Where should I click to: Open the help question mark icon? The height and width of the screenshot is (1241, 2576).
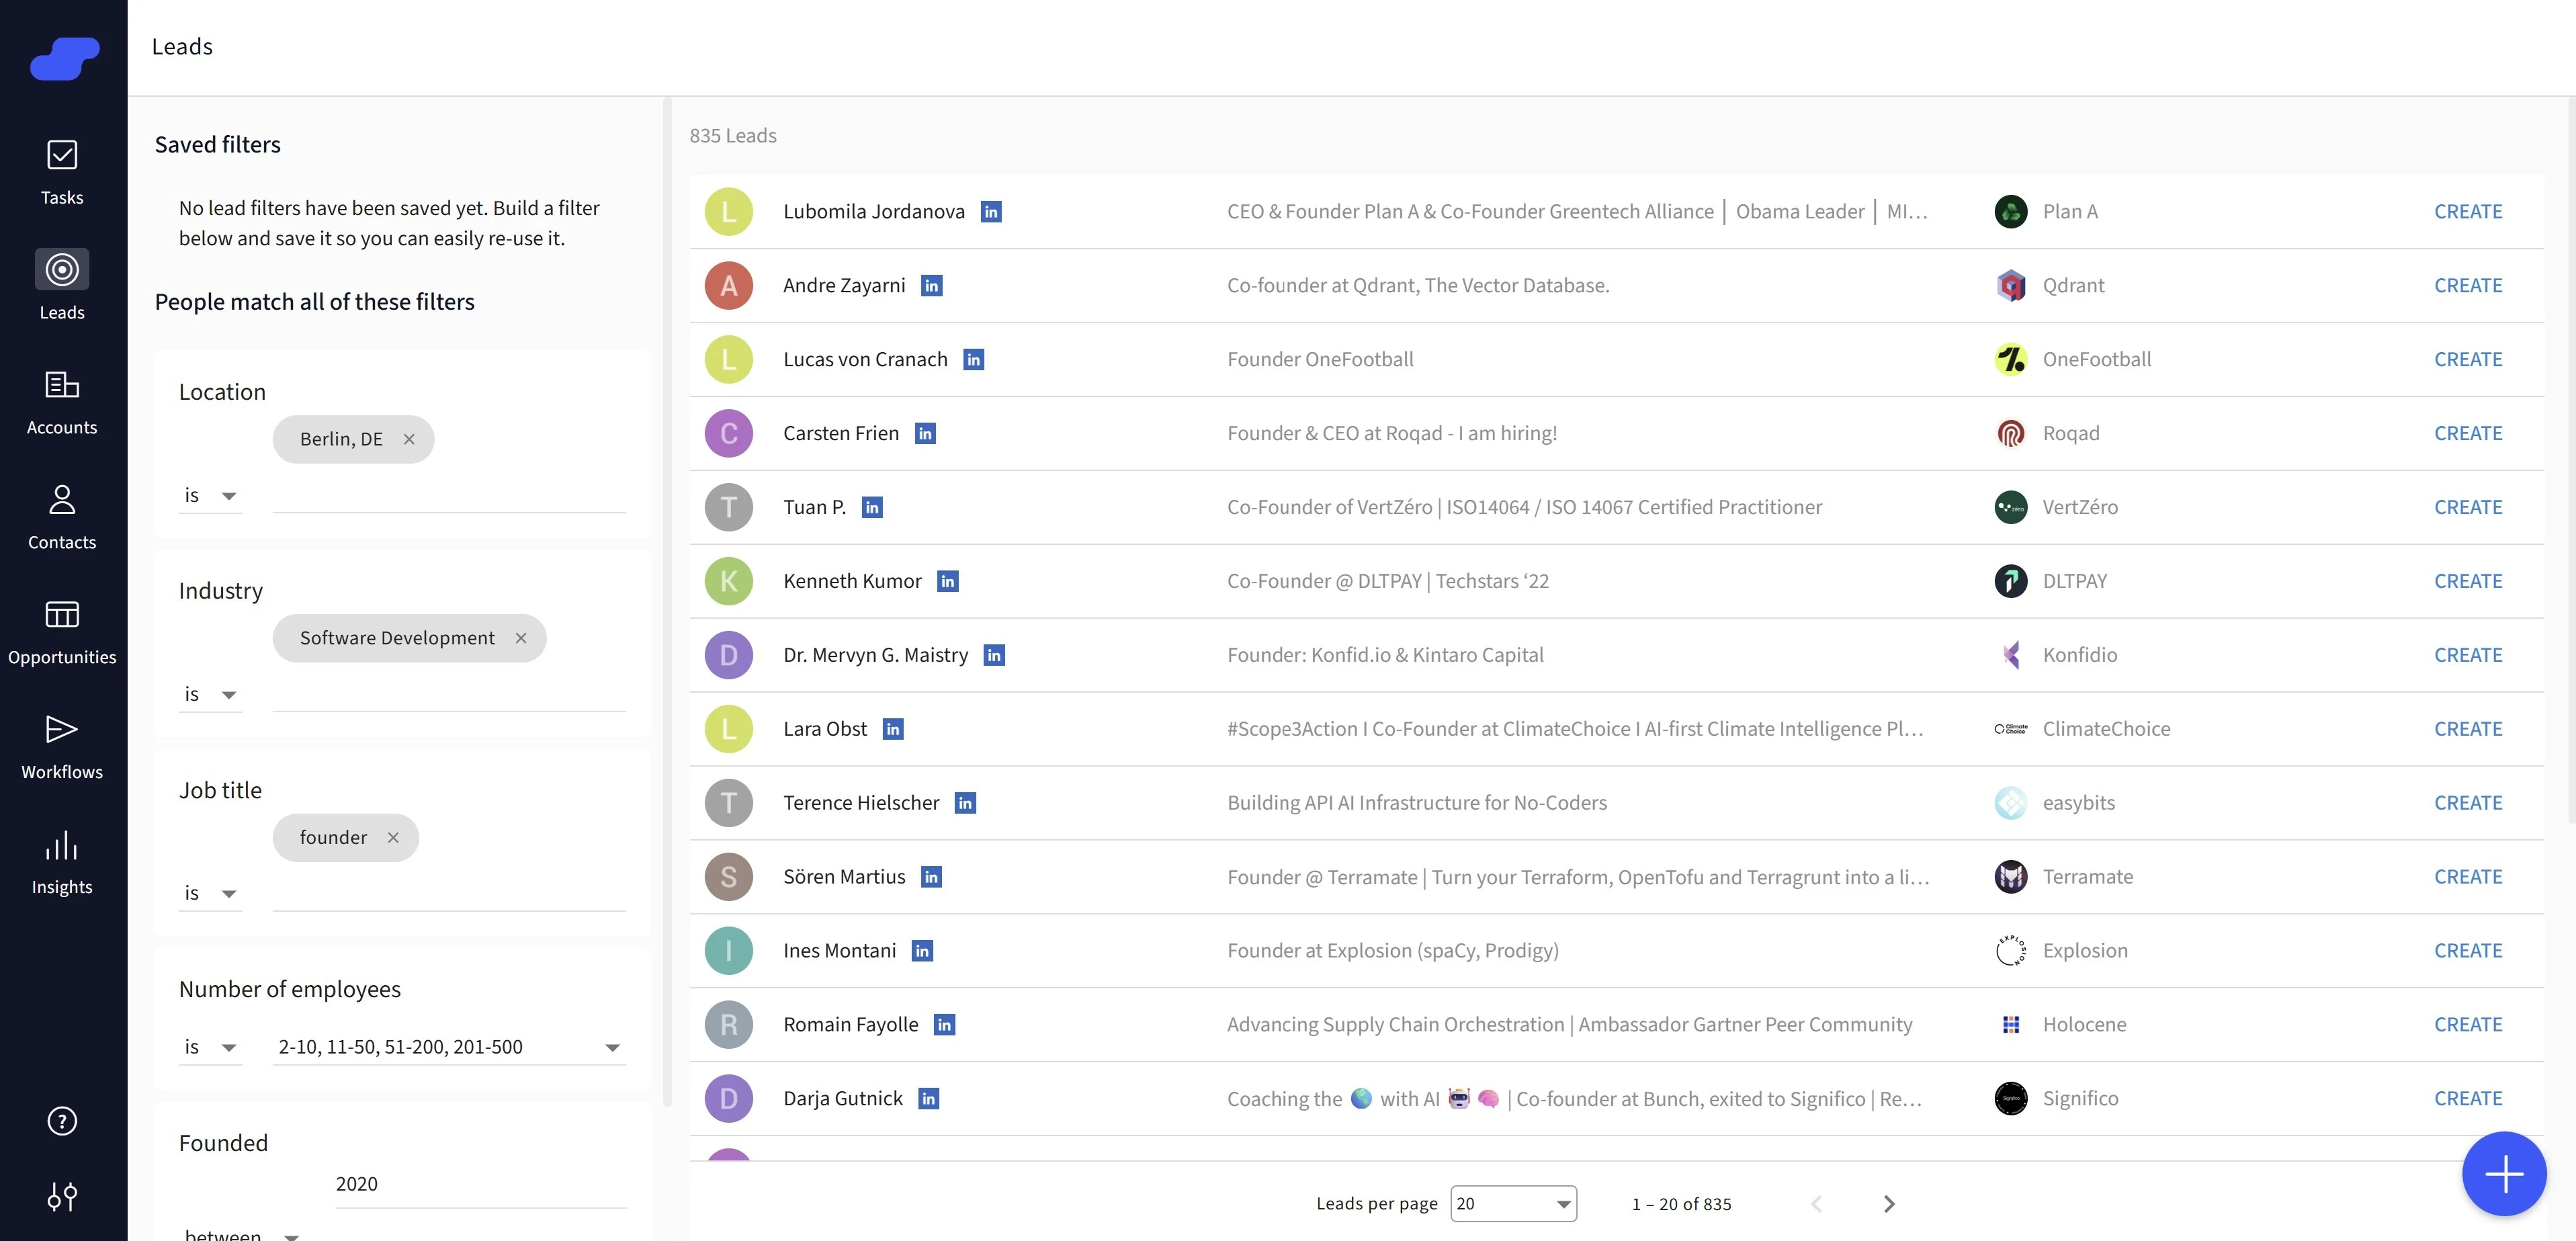(x=62, y=1121)
